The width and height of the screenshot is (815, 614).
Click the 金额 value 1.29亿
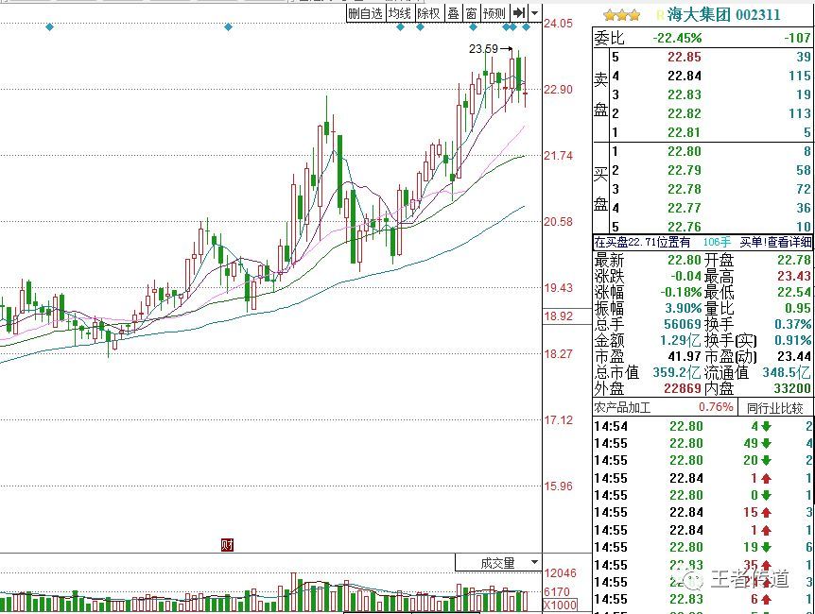click(681, 340)
